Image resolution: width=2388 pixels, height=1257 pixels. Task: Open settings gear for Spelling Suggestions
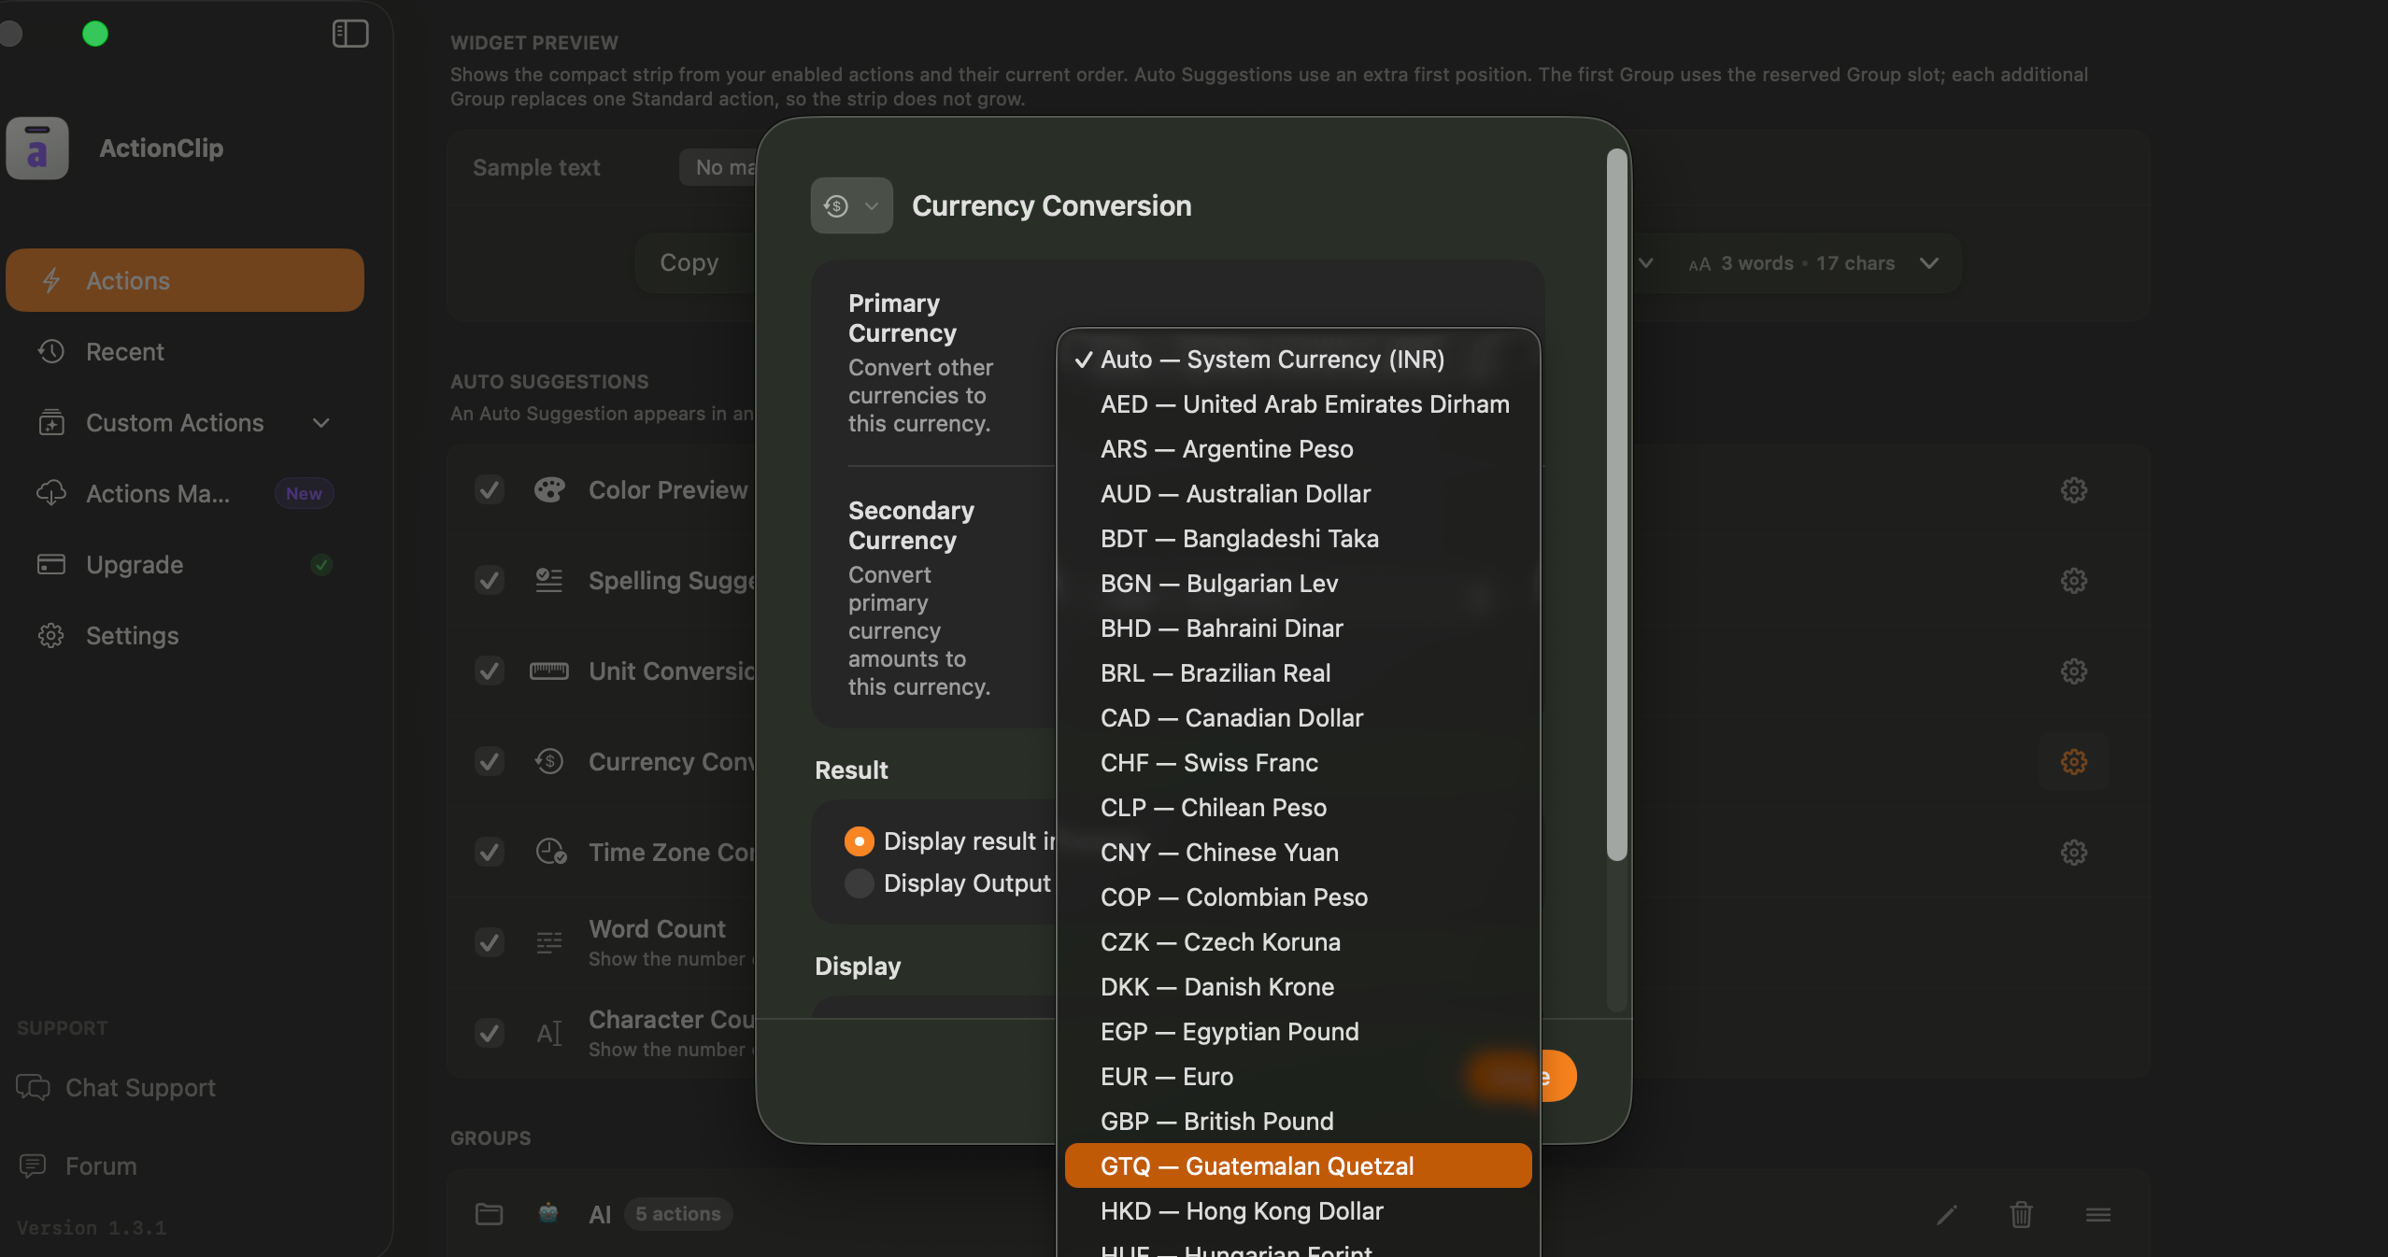[2073, 580]
